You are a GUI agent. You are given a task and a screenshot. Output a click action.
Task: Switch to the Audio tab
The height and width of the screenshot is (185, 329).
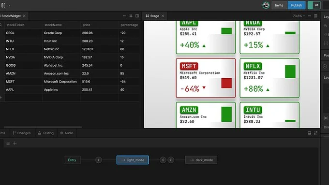coord(66,133)
